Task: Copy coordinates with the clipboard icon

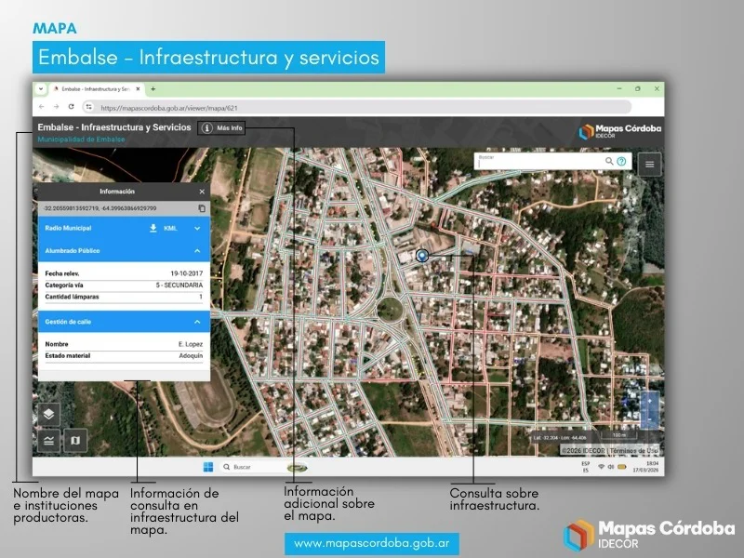Action: tap(202, 208)
